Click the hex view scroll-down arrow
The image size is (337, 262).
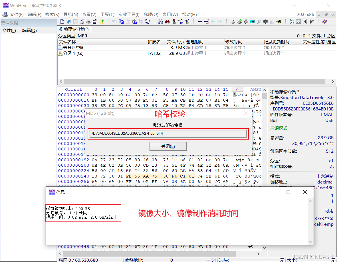click(264, 248)
